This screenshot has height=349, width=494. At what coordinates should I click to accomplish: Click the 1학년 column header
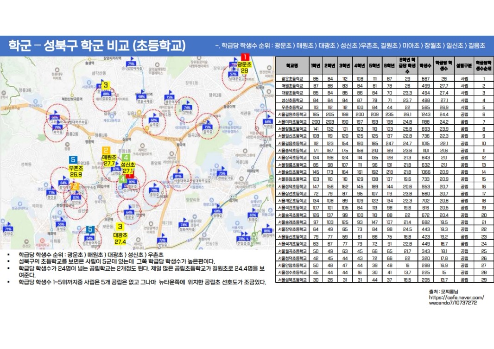(316, 65)
